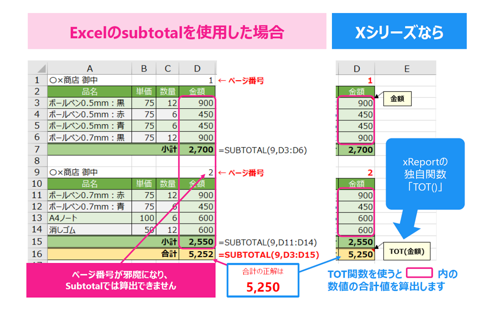The width and height of the screenshot is (499, 322).
Task: Click the blue Xシリーズなら banner
Action: pos(399,31)
